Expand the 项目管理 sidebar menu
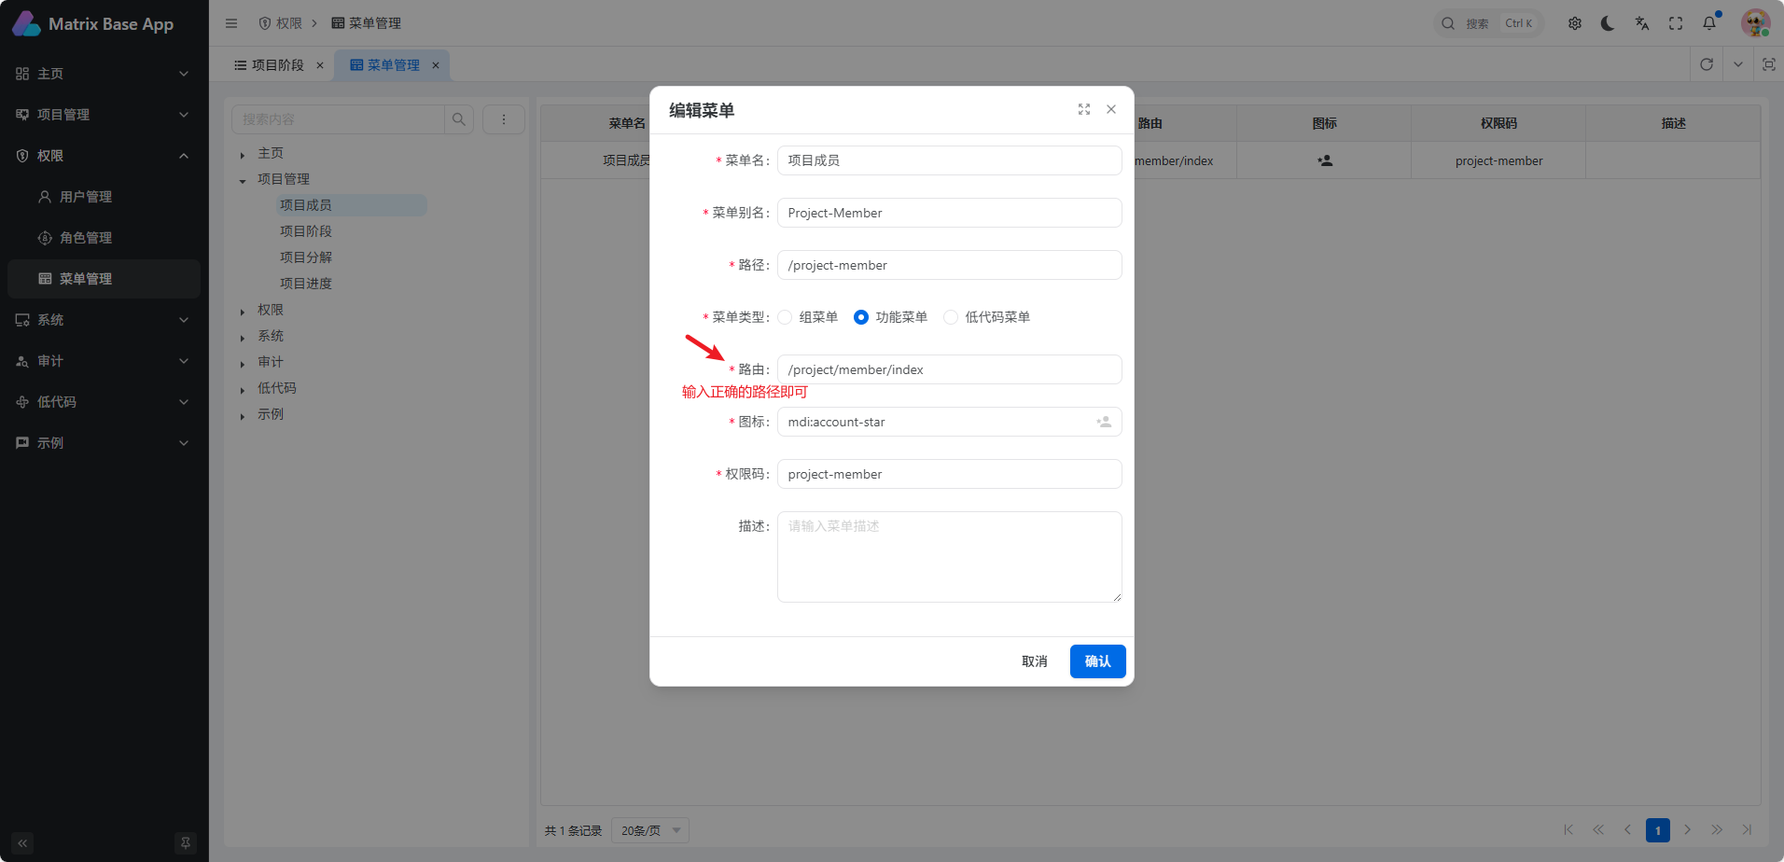1784x862 pixels. (104, 115)
